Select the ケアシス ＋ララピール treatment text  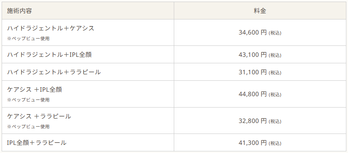pyautogui.click(x=39, y=116)
